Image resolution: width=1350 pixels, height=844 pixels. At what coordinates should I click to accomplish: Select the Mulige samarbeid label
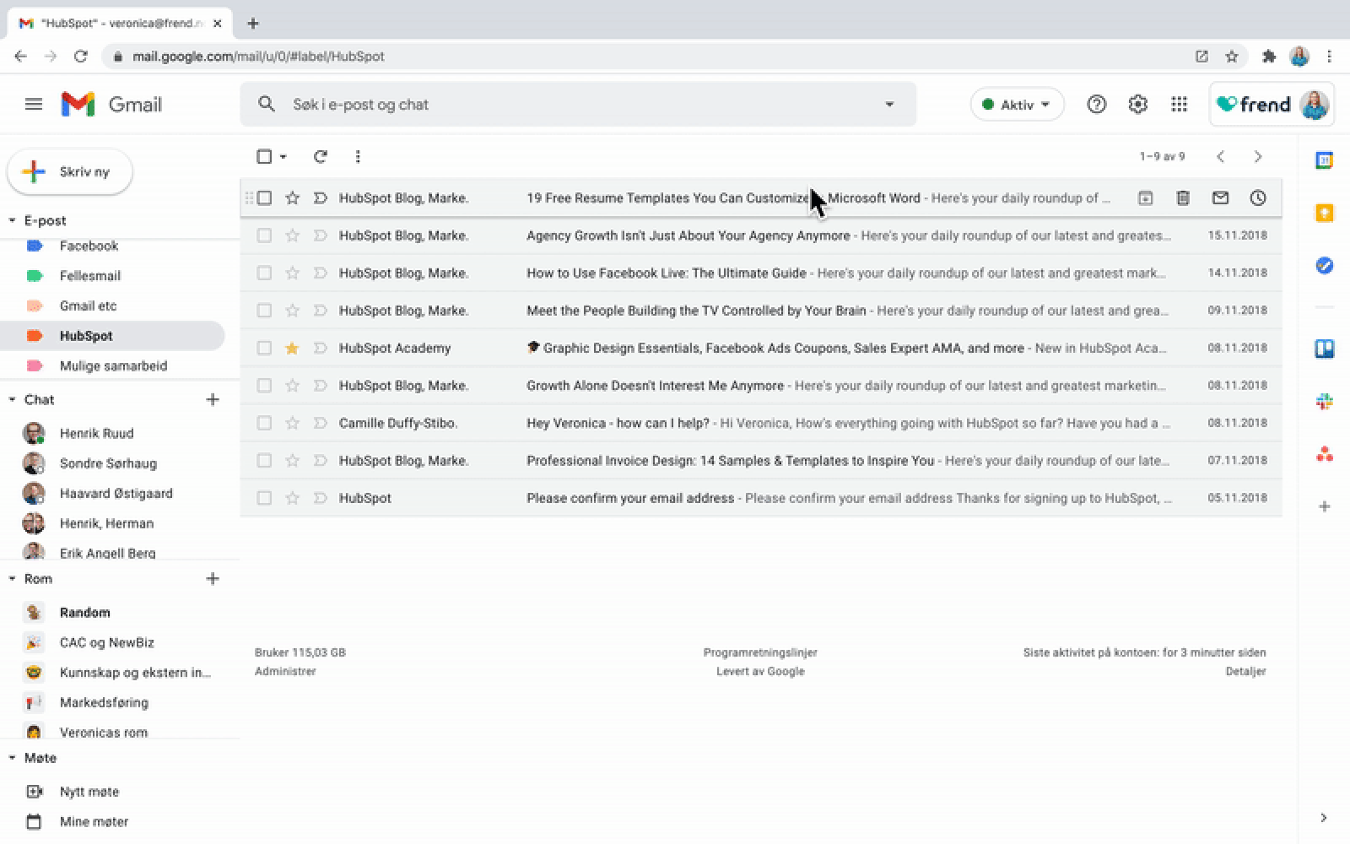pos(113,365)
